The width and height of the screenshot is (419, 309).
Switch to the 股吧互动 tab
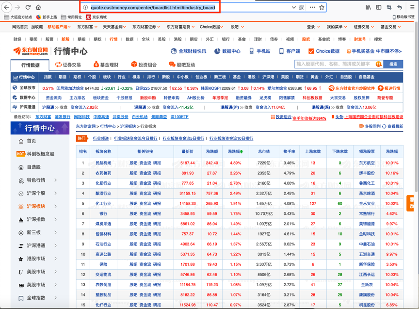click(182, 65)
